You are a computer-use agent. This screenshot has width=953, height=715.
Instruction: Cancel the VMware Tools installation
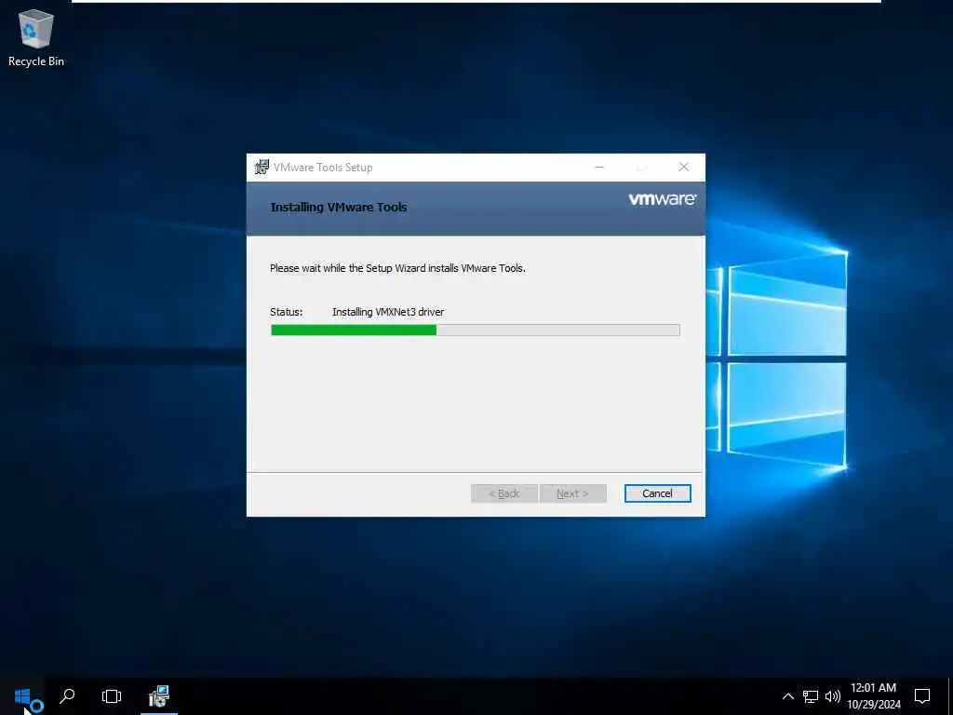click(657, 493)
